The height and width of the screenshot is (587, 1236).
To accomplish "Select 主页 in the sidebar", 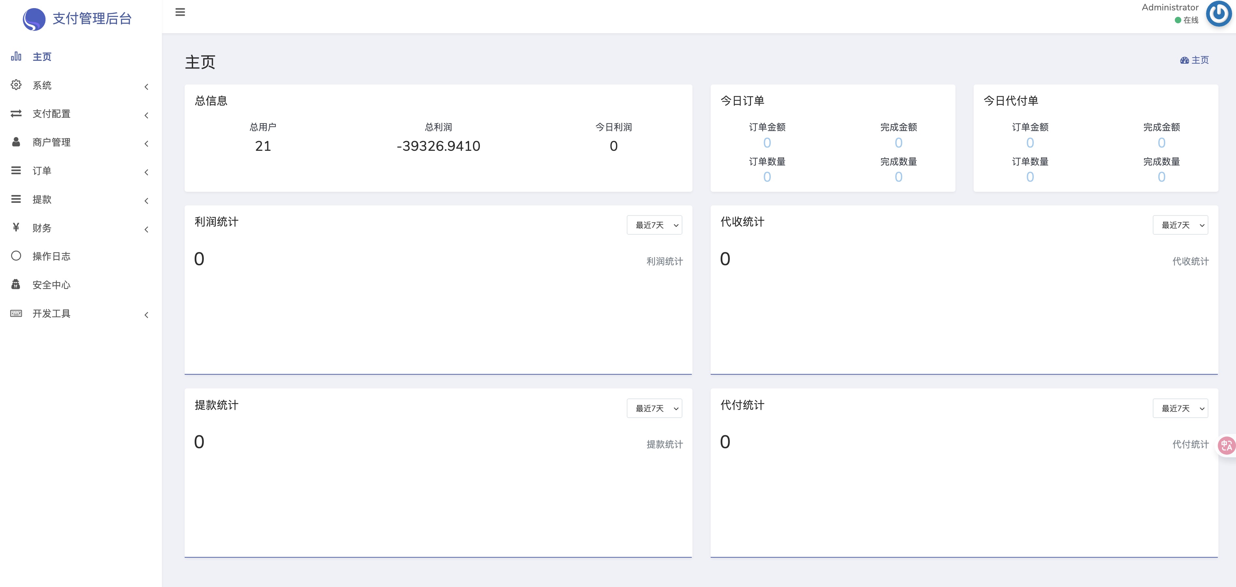I will (x=81, y=57).
